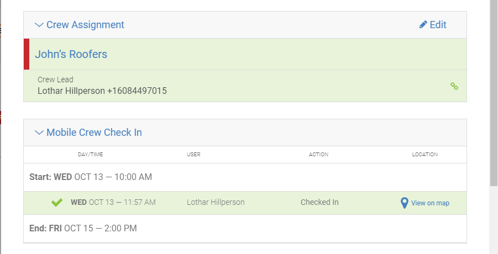This screenshot has width=498, height=254.
Task: Collapse the Mobile Crew Check In chevron
Action: point(39,133)
